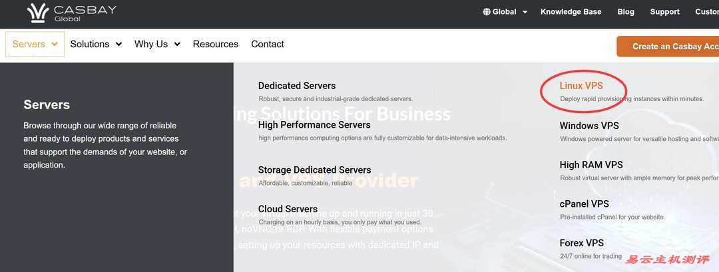Click 'Pre-installed cPanel for your website' text
This screenshot has width=719, height=272.
pyautogui.click(x=612, y=217)
